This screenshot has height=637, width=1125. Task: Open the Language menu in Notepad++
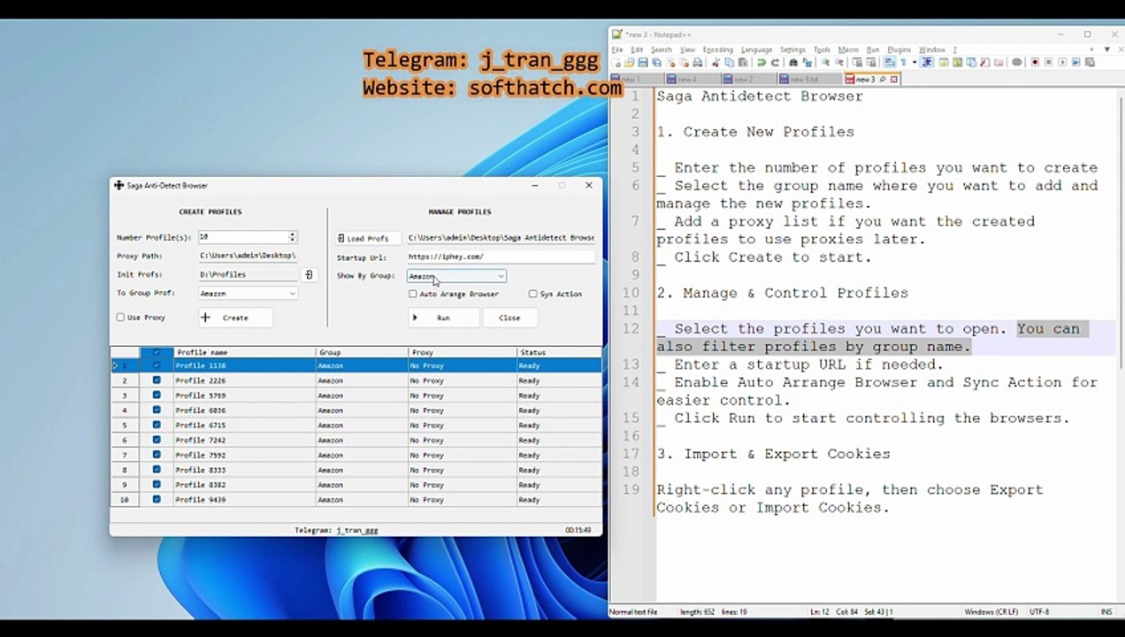(756, 50)
